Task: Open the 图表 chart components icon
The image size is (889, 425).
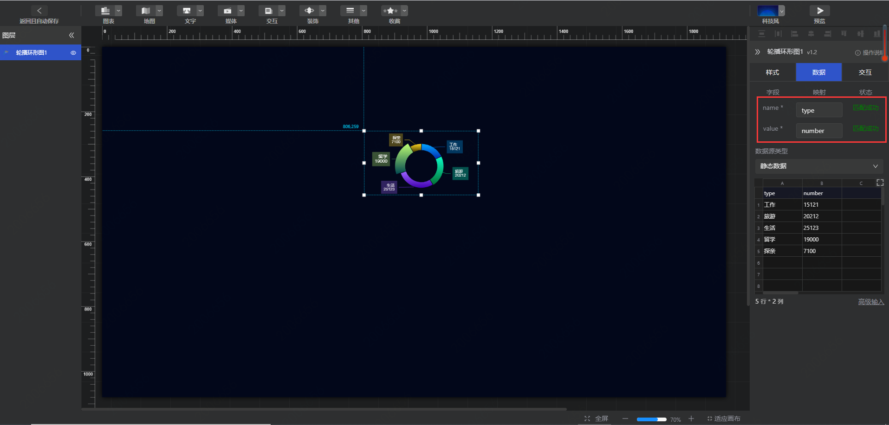Action: (105, 10)
